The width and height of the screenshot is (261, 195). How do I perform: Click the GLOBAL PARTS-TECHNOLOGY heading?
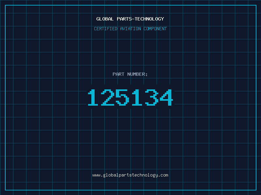click(x=130, y=19)
